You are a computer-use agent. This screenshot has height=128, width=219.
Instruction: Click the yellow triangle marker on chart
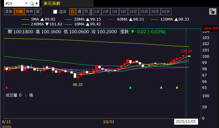click(x=177, y=87)
